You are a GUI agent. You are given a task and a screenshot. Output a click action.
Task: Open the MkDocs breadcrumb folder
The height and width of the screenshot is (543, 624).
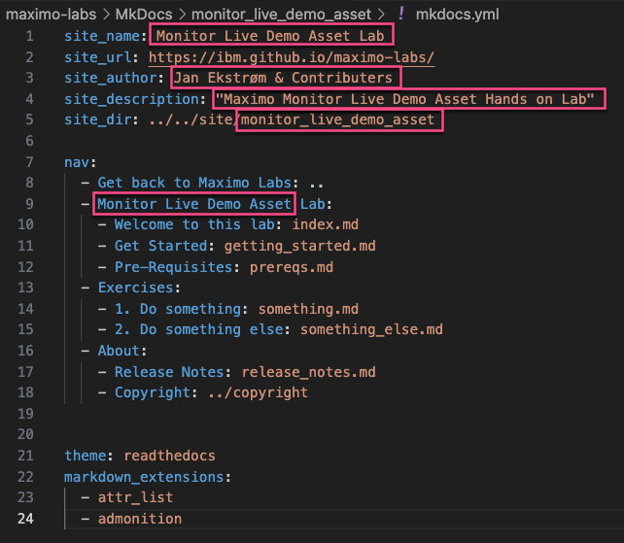(144, 15)
